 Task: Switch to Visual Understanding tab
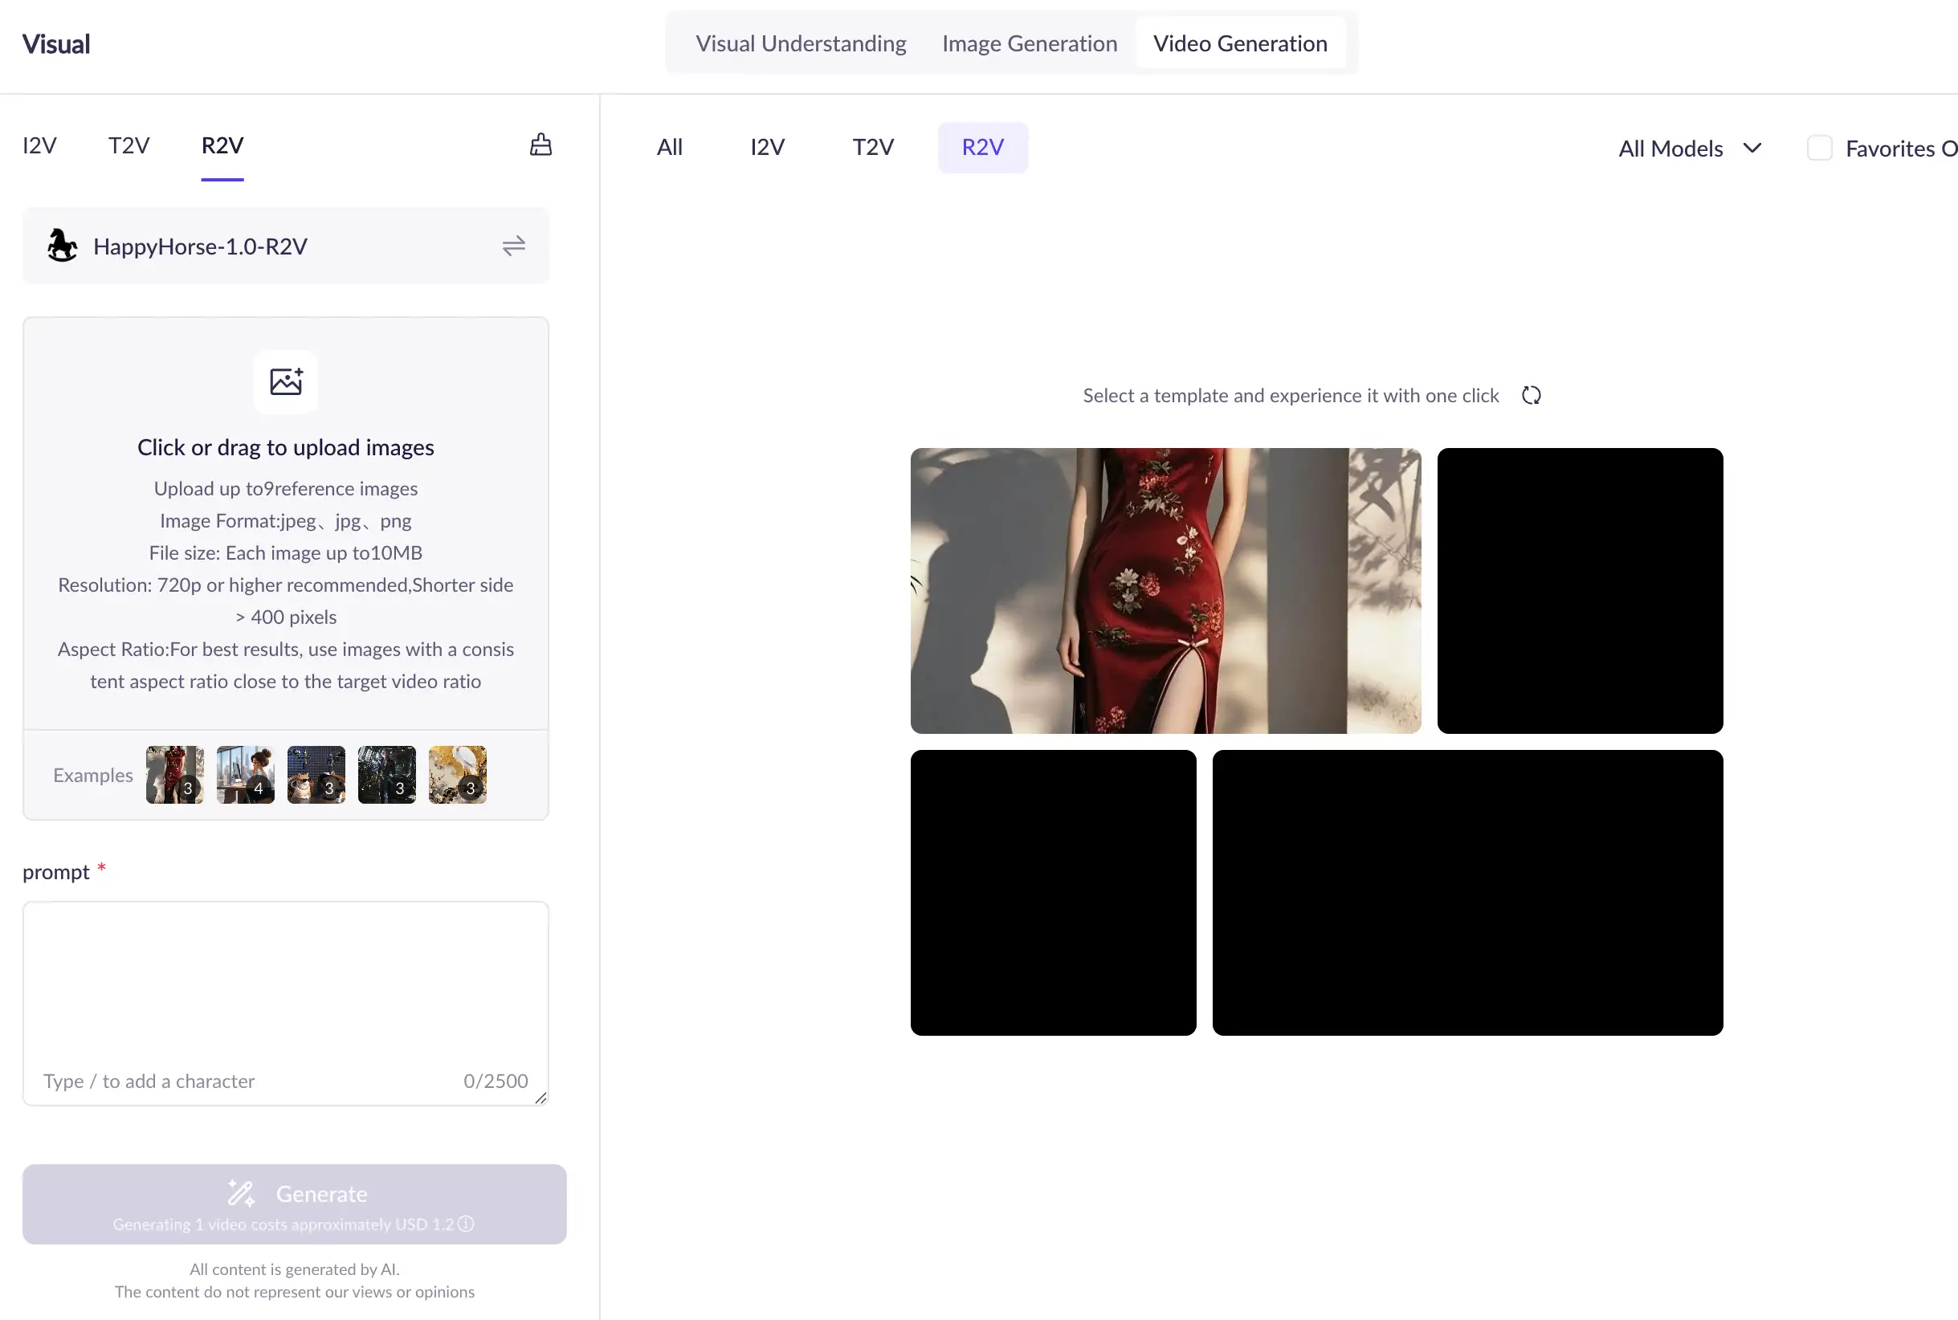click(x=801, y=43)
